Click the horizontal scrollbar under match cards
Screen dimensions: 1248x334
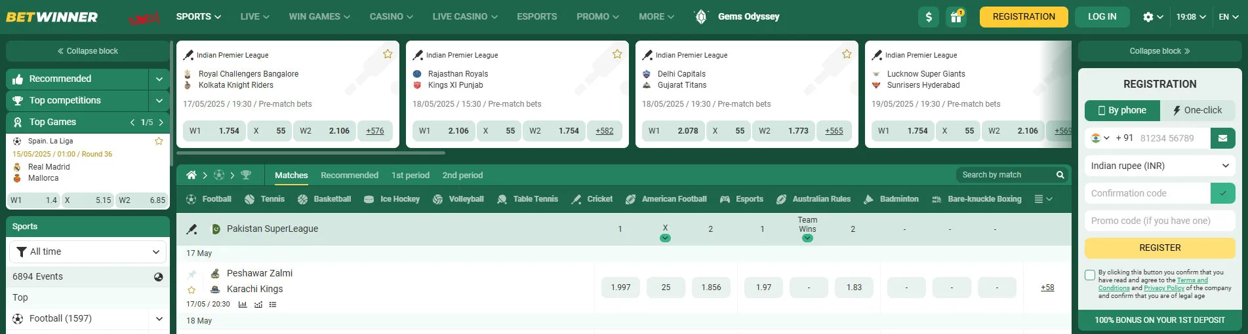pos(311,153)
